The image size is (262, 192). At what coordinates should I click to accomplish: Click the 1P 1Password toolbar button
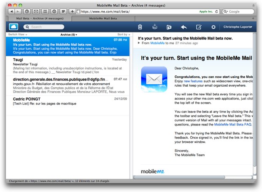(x=63, y=11)
